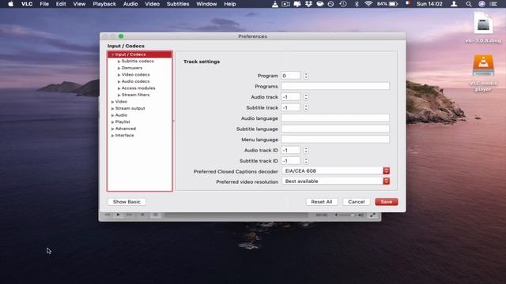This screenshot has width=506, height=284.
Task: Click the playback progress bar in VLC window
Action: click(x=236, y=215)
